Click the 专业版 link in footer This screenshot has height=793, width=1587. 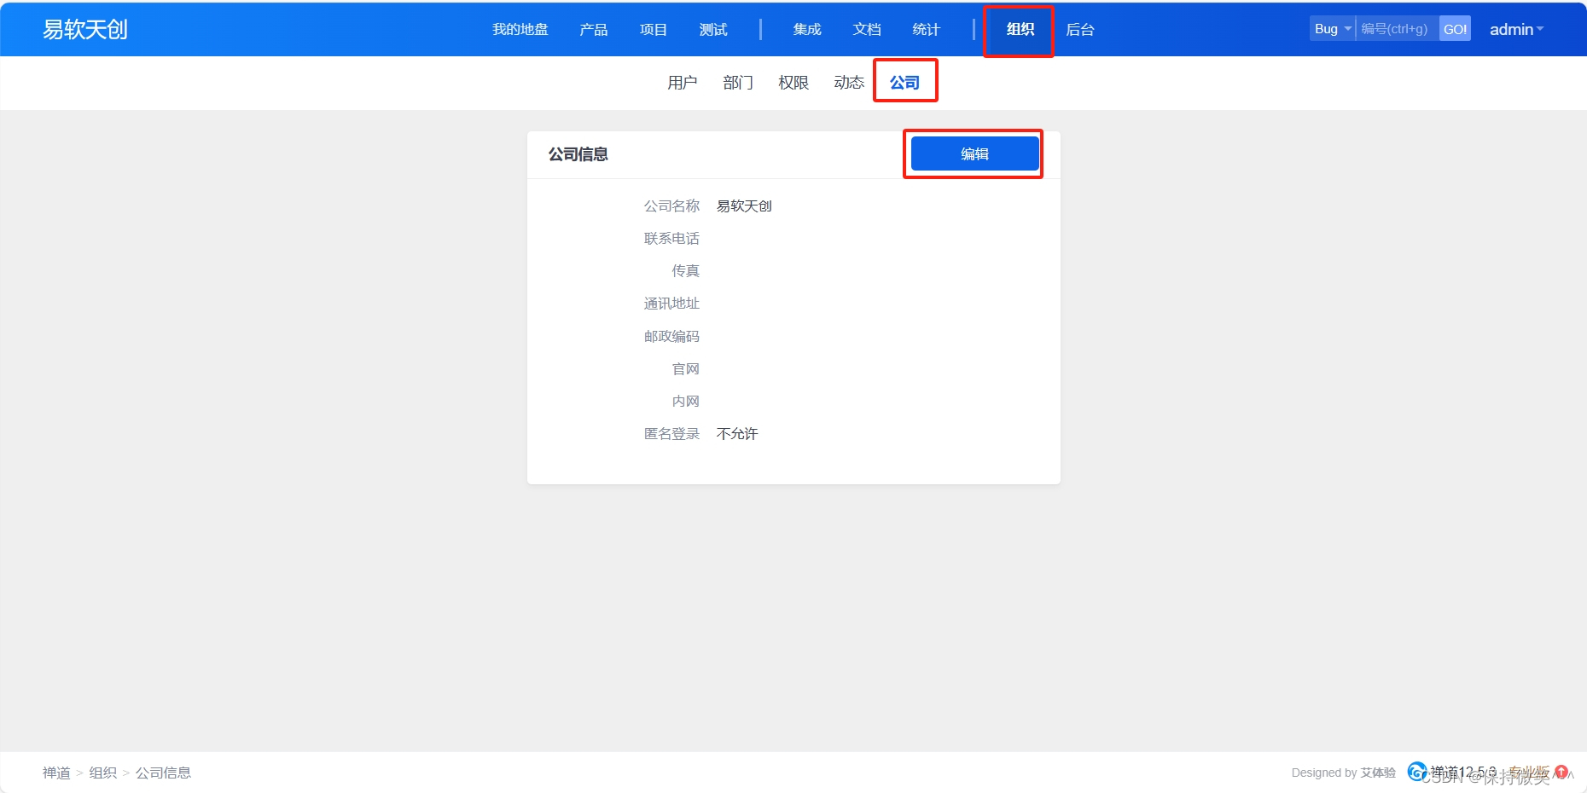pyautogui.click(x=1528, y=772)
